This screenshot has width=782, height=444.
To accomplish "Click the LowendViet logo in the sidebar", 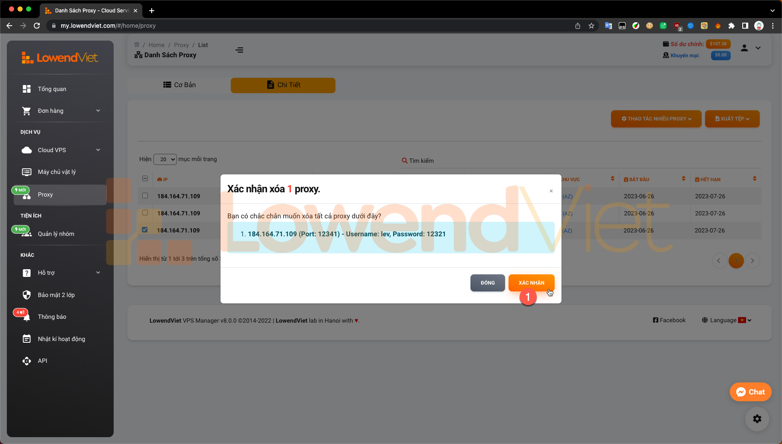I will click(x=60, y=58).
